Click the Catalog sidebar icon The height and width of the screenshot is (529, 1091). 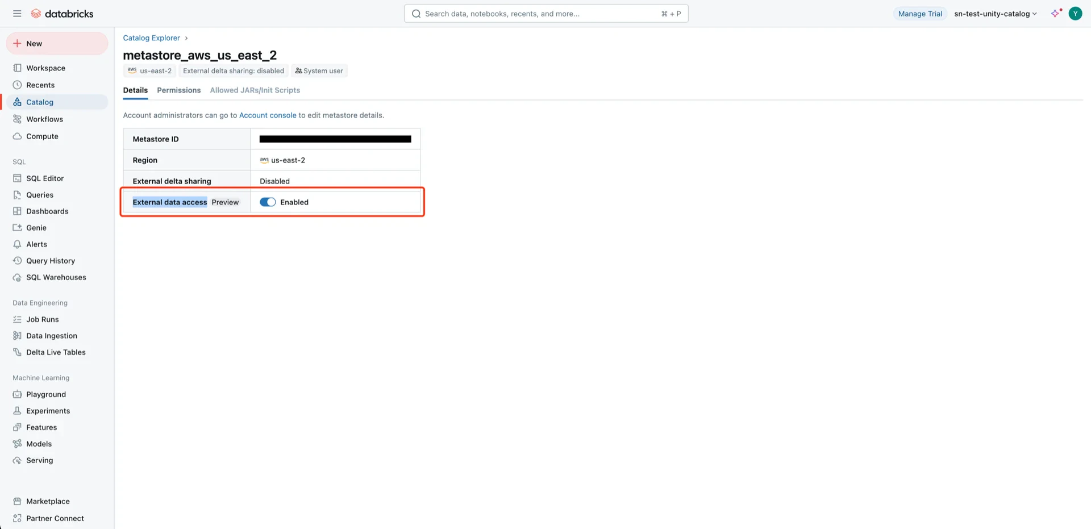point(17,102)
